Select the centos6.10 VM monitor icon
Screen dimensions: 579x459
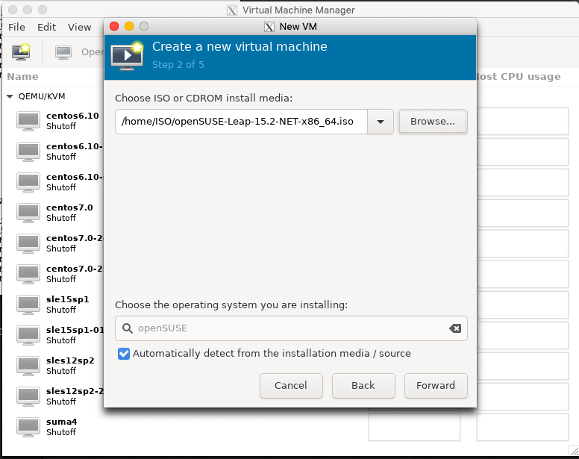[28, 121]
